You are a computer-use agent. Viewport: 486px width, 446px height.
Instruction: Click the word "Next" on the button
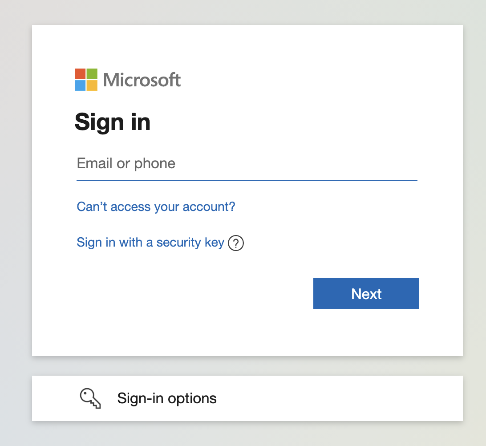click(x=366, y=294)
